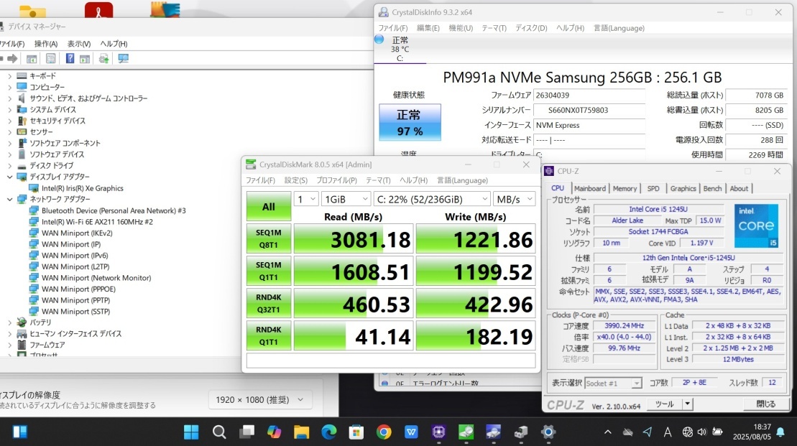
Task: Switch to the Graphics tab in CPU-Z
Action: (683, 188)
